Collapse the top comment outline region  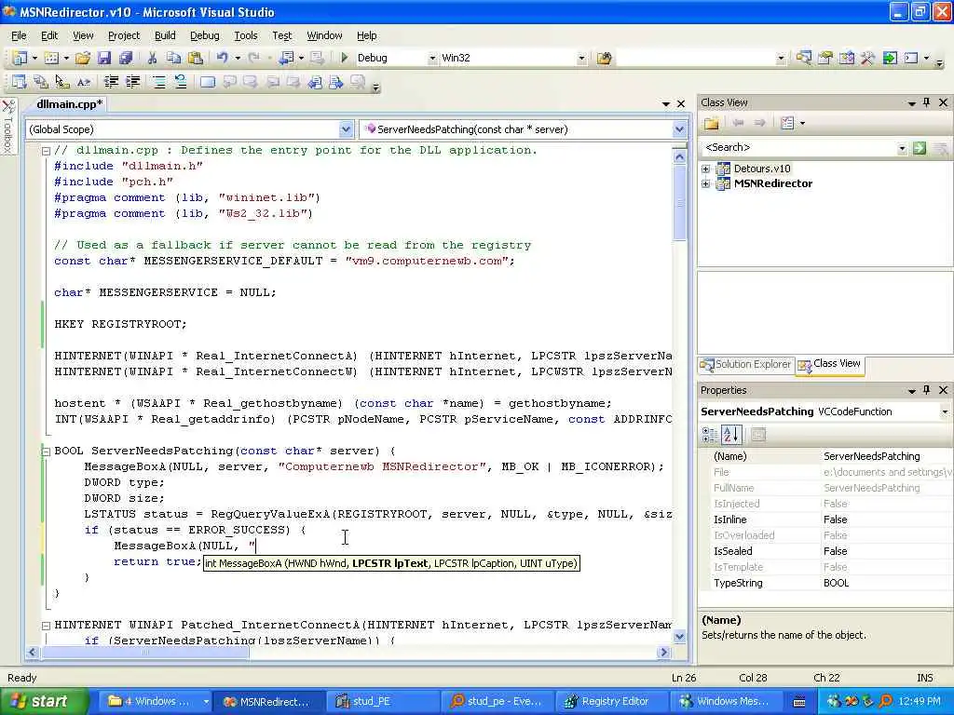(46, 151)
